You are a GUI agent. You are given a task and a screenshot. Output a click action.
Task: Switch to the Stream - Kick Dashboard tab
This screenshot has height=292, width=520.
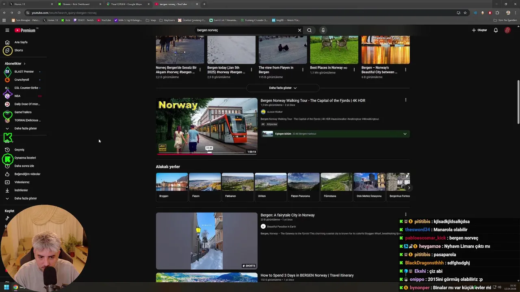tap(78, 4)
